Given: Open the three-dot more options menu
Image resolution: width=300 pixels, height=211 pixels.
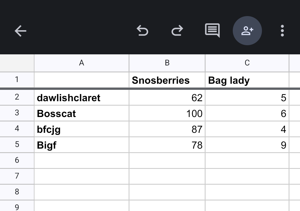Looking at the screenshot, I should click(x=282, y=30).
